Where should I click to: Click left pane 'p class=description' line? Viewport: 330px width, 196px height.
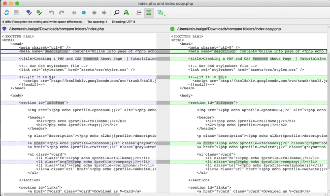coord(92,136)
